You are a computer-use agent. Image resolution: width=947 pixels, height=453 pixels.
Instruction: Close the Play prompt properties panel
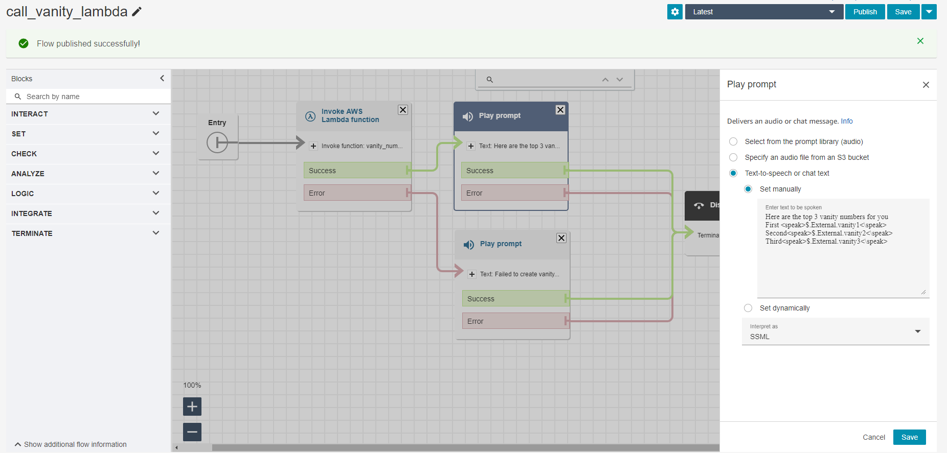tap(926, 85)
